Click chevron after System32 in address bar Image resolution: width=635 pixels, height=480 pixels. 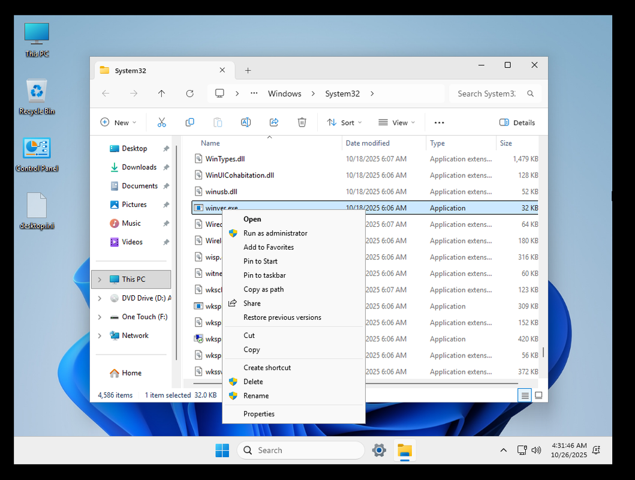tap(372, 94)
